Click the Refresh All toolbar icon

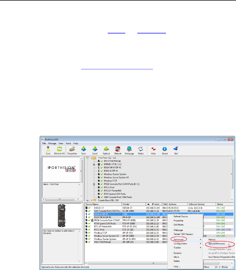tap(59, 150)
